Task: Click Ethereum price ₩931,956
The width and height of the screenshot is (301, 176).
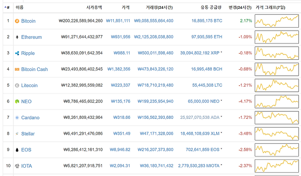Action: [120, 37]
